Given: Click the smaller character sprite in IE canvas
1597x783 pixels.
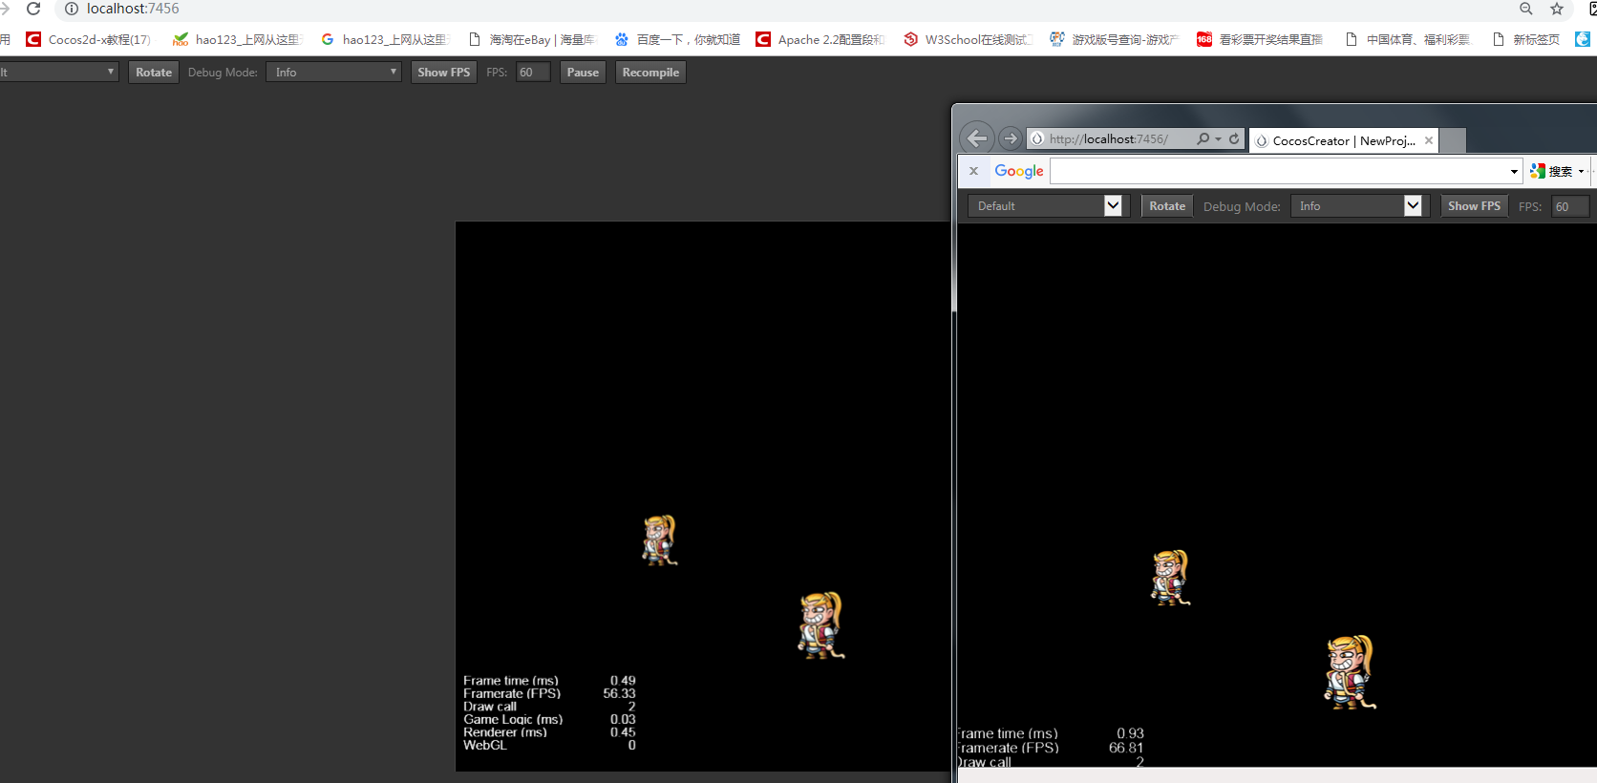Looking at the screenshot, I should (x=1170, y=578).
